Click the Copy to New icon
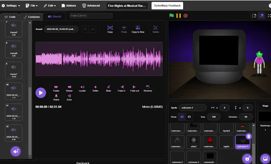This screenshot has width=271, height=164. [138, 27]
